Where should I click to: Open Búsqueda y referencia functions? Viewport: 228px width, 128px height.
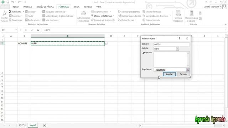tap(55, 12)
